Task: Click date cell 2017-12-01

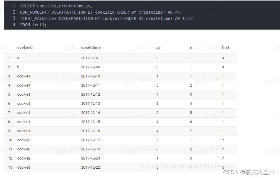Action: [x=90, y=58]
